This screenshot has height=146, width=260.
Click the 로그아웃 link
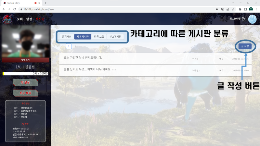pyautogui.click(x=235, y=19)
